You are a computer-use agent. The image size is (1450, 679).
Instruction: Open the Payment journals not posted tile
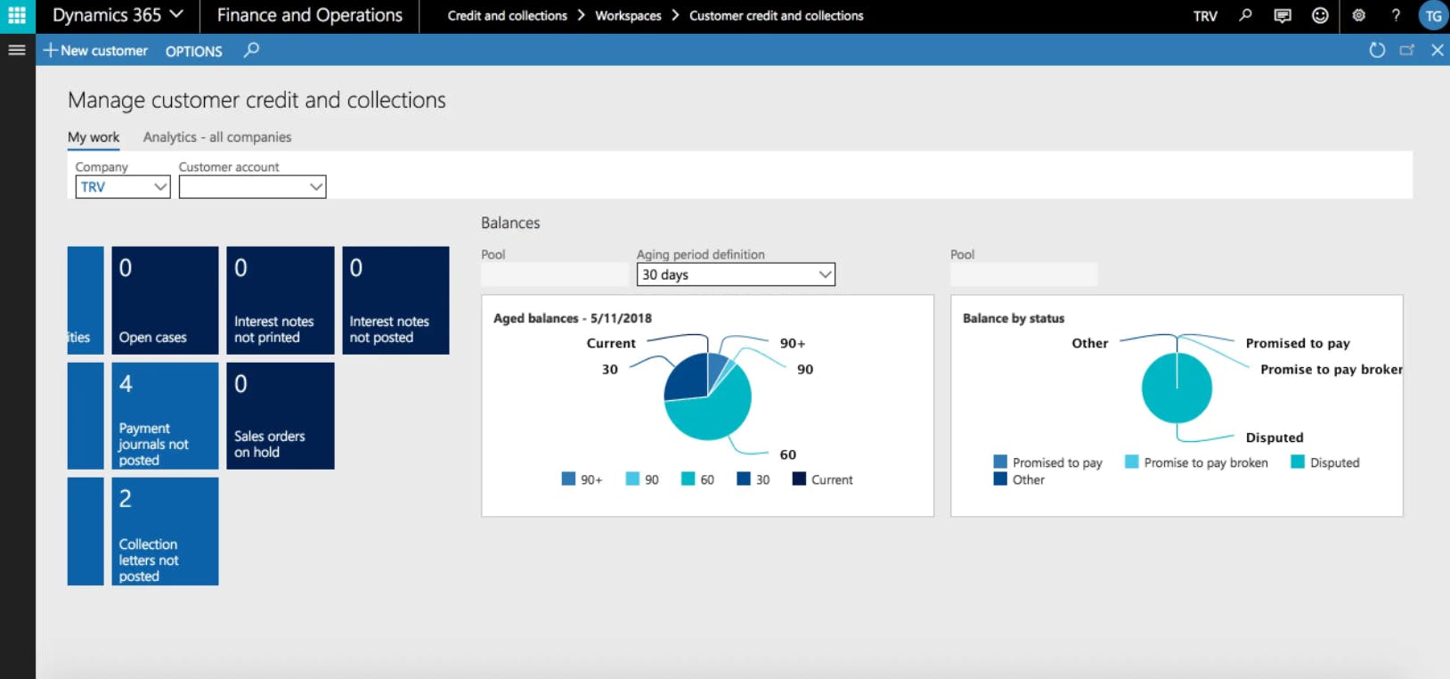[165, 415]
